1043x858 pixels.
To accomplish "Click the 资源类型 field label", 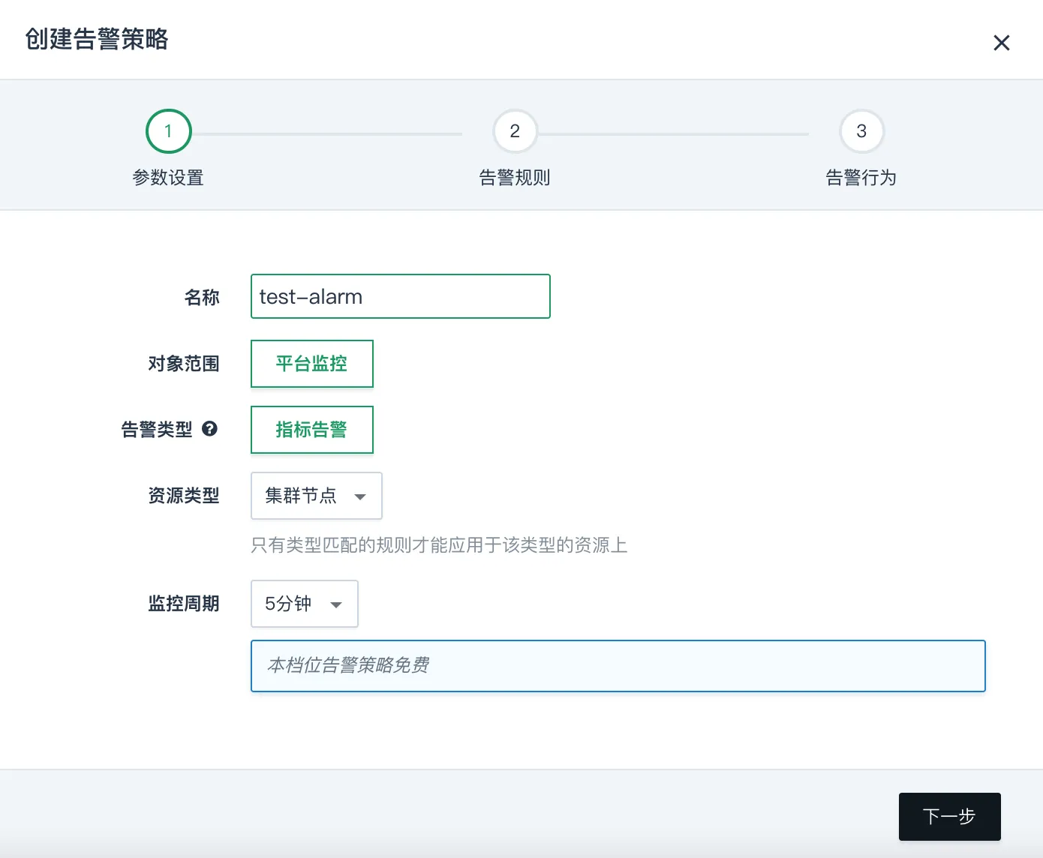I will coord(184,496).
